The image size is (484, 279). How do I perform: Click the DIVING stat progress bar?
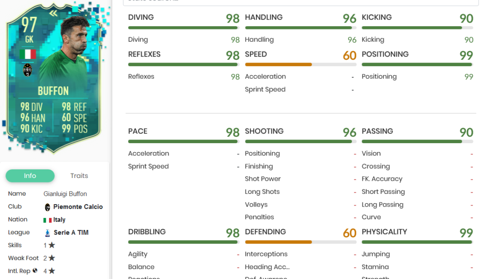[x=183, y=27]
